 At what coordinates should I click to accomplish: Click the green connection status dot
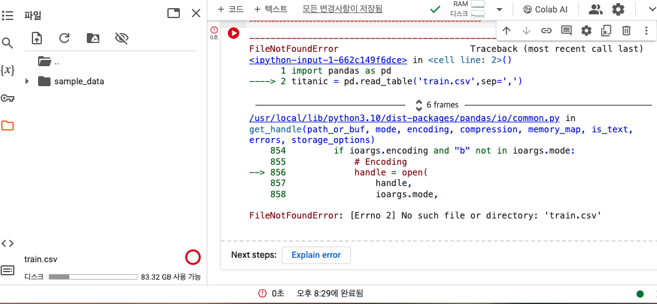click(640, 293)
